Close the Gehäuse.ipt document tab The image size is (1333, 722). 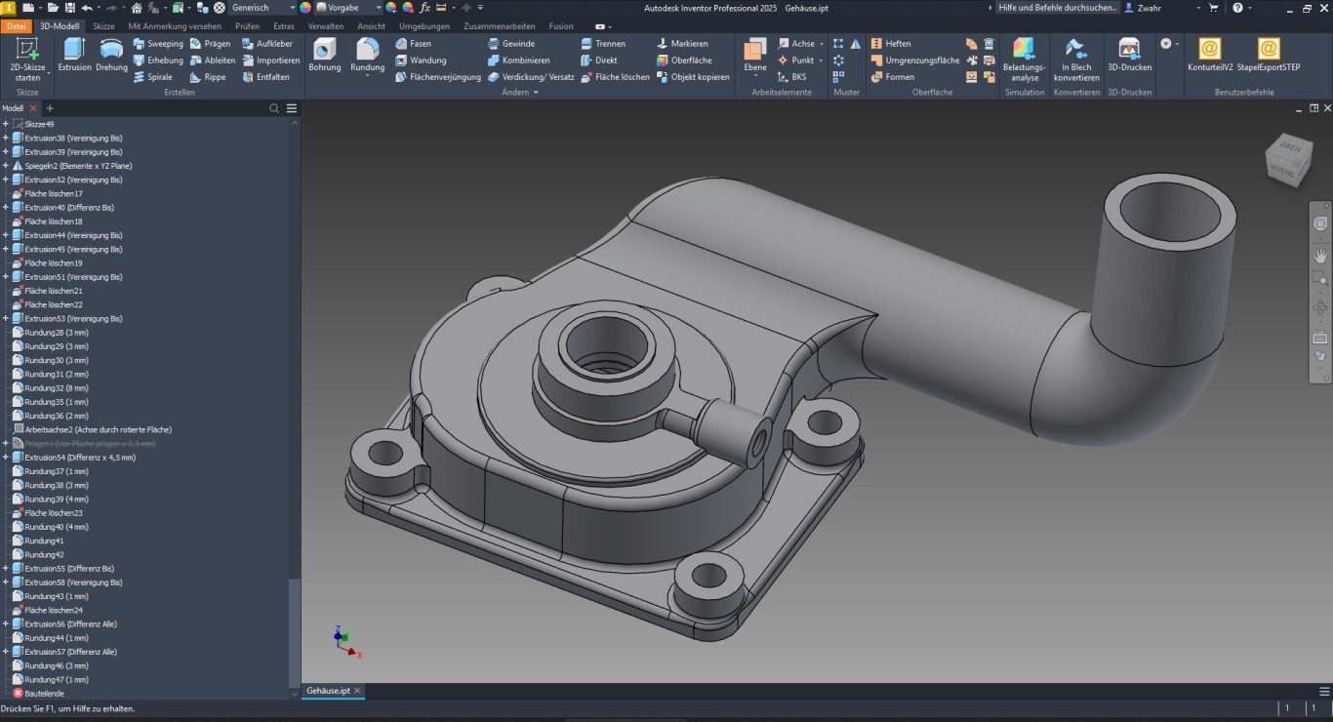[x=358, y=691]
